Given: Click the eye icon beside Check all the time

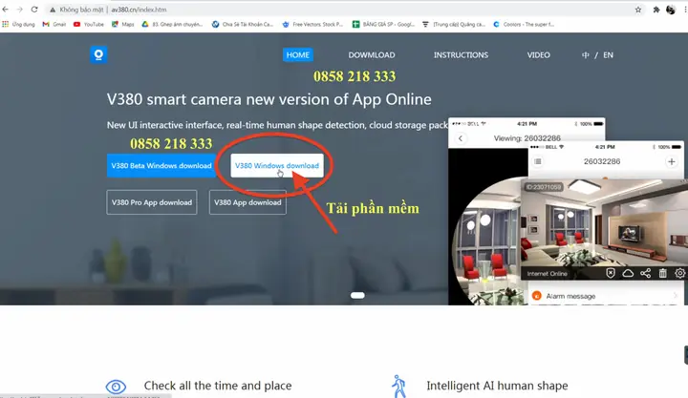Looking at the screenshot, I should [116, 387].
